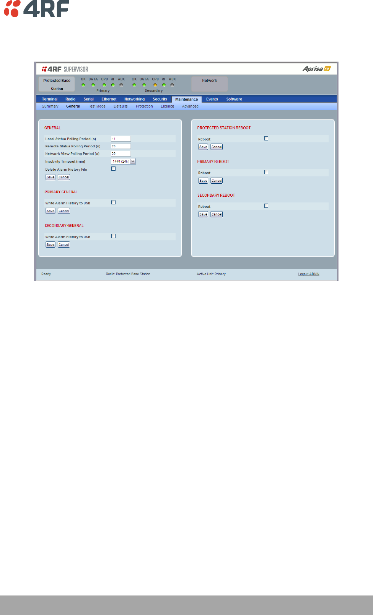Viewport: 373px width, 615px height.
Task: Select the General submenu
Action: click(73, 106)
